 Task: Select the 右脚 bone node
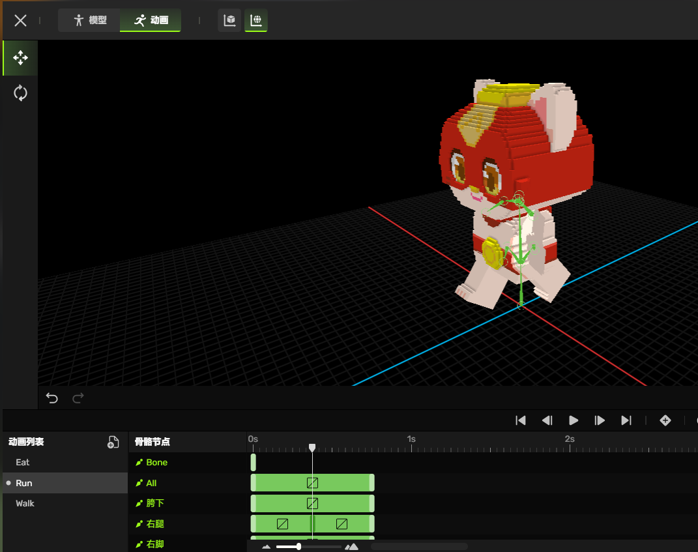pos(187,544)
